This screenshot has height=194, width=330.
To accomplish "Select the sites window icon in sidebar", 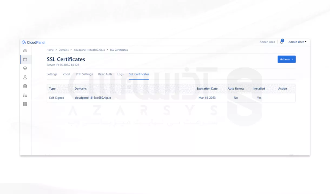I will point(25,59).
